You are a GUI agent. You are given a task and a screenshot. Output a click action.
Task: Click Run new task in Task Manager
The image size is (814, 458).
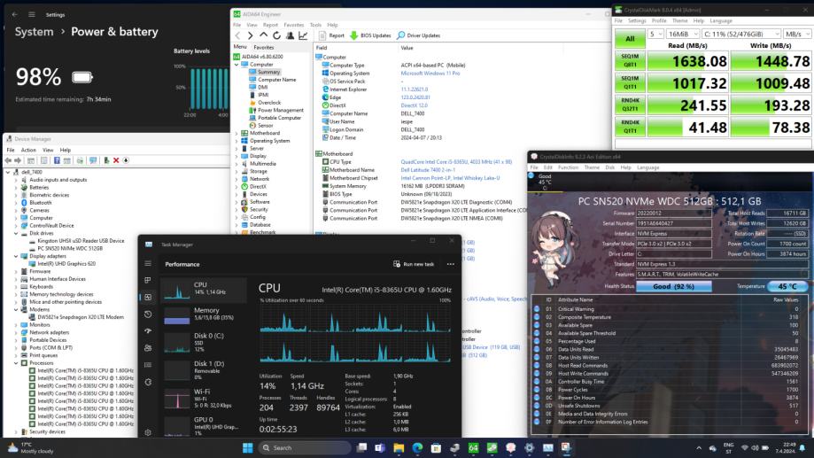[414, 264]
